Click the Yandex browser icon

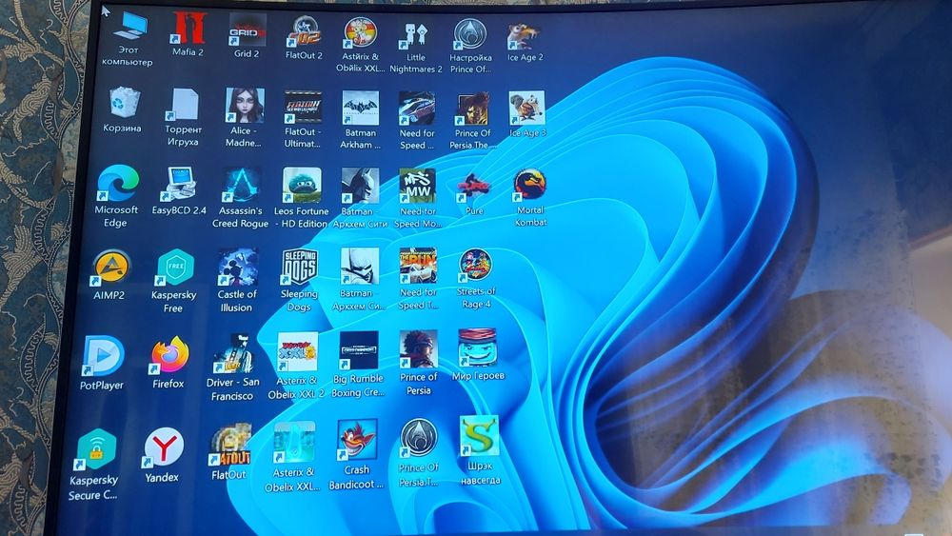point(163,455)
